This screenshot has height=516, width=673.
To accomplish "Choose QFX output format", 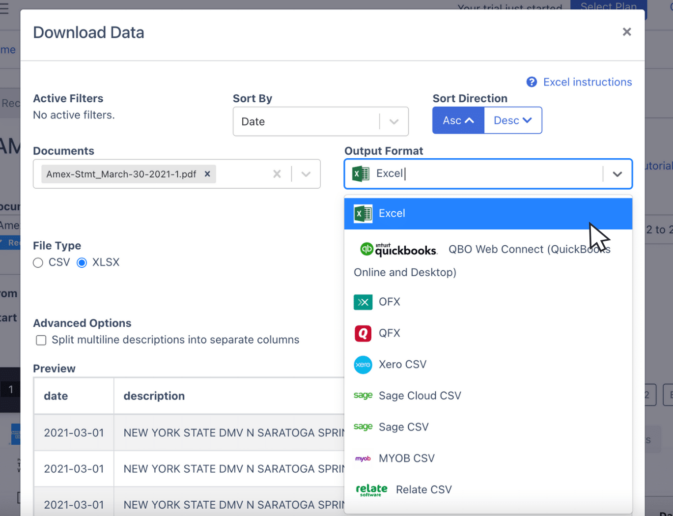I will [x=488, y=333].
